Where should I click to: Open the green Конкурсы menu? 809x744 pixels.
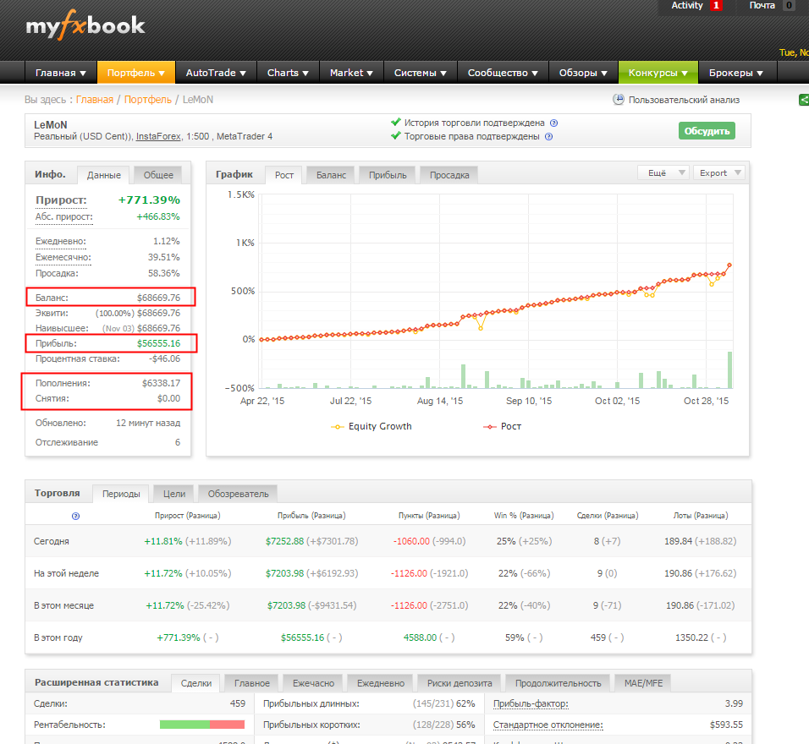click(658, 73)
